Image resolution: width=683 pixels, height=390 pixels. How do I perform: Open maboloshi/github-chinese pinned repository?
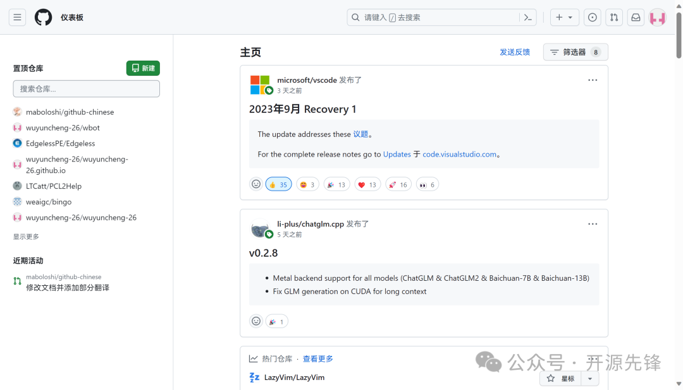click(x=70, y=112)
